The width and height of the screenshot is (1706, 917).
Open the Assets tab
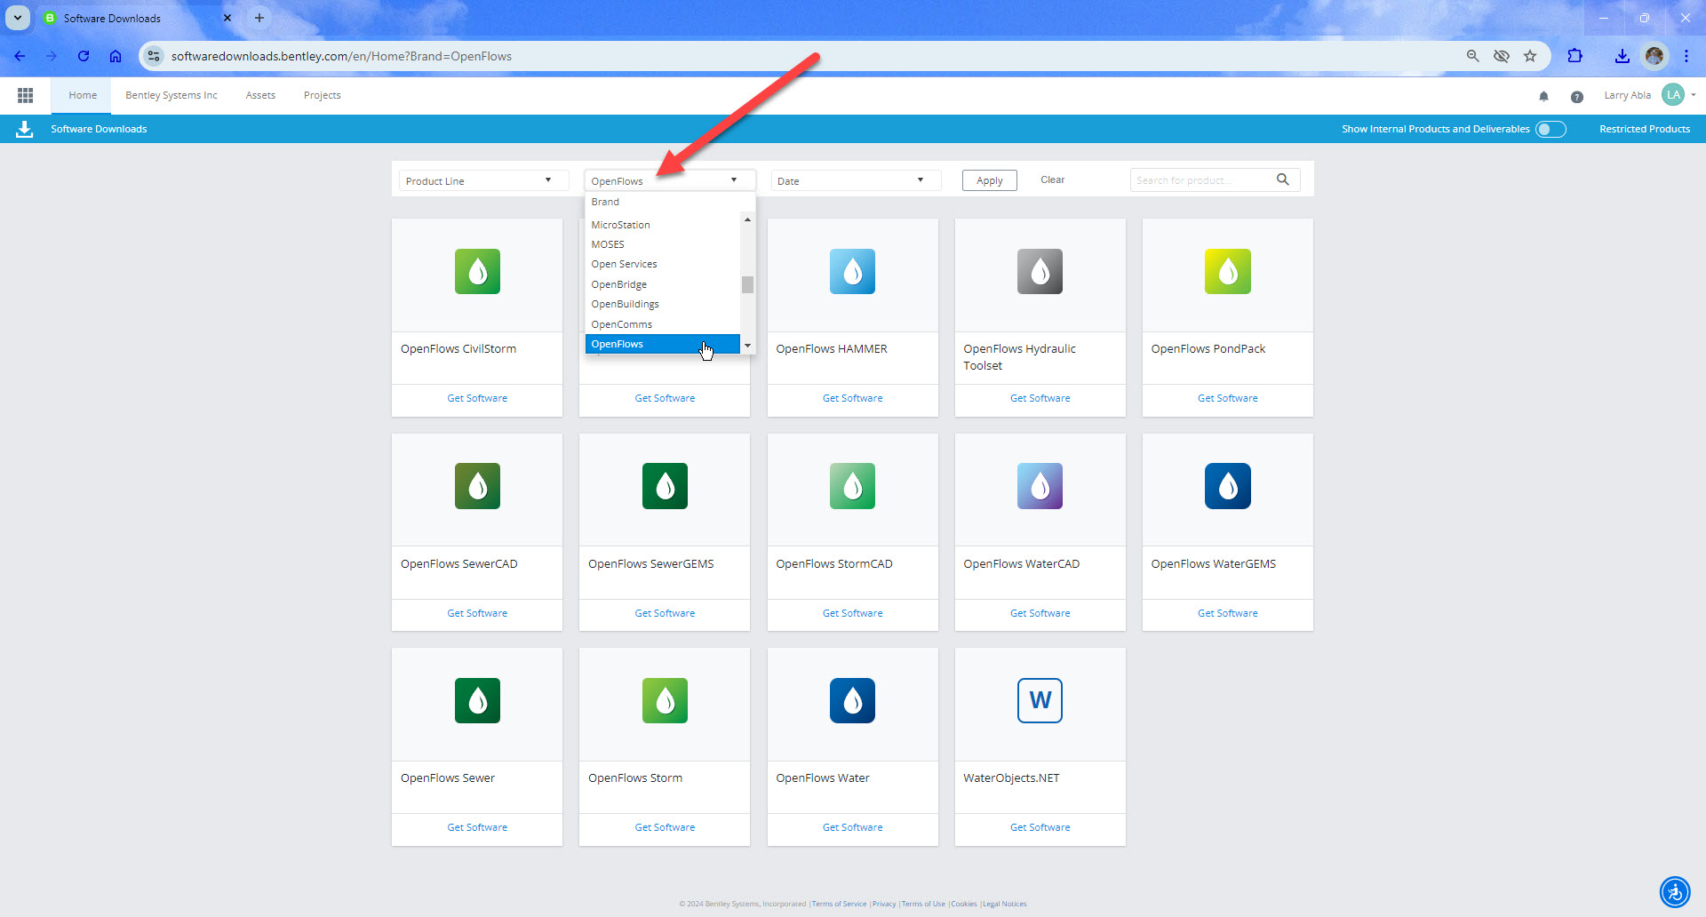click(x=260, y=95)
